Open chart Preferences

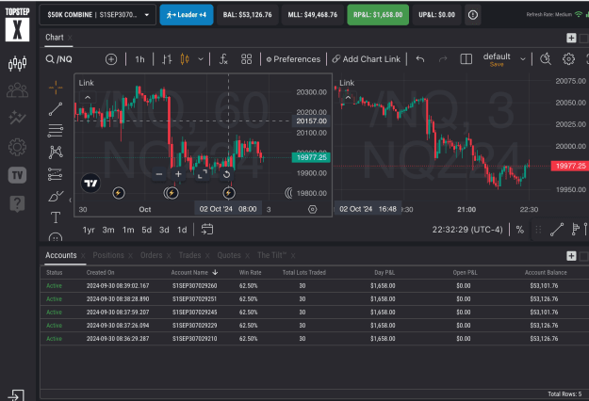[293, 59]
